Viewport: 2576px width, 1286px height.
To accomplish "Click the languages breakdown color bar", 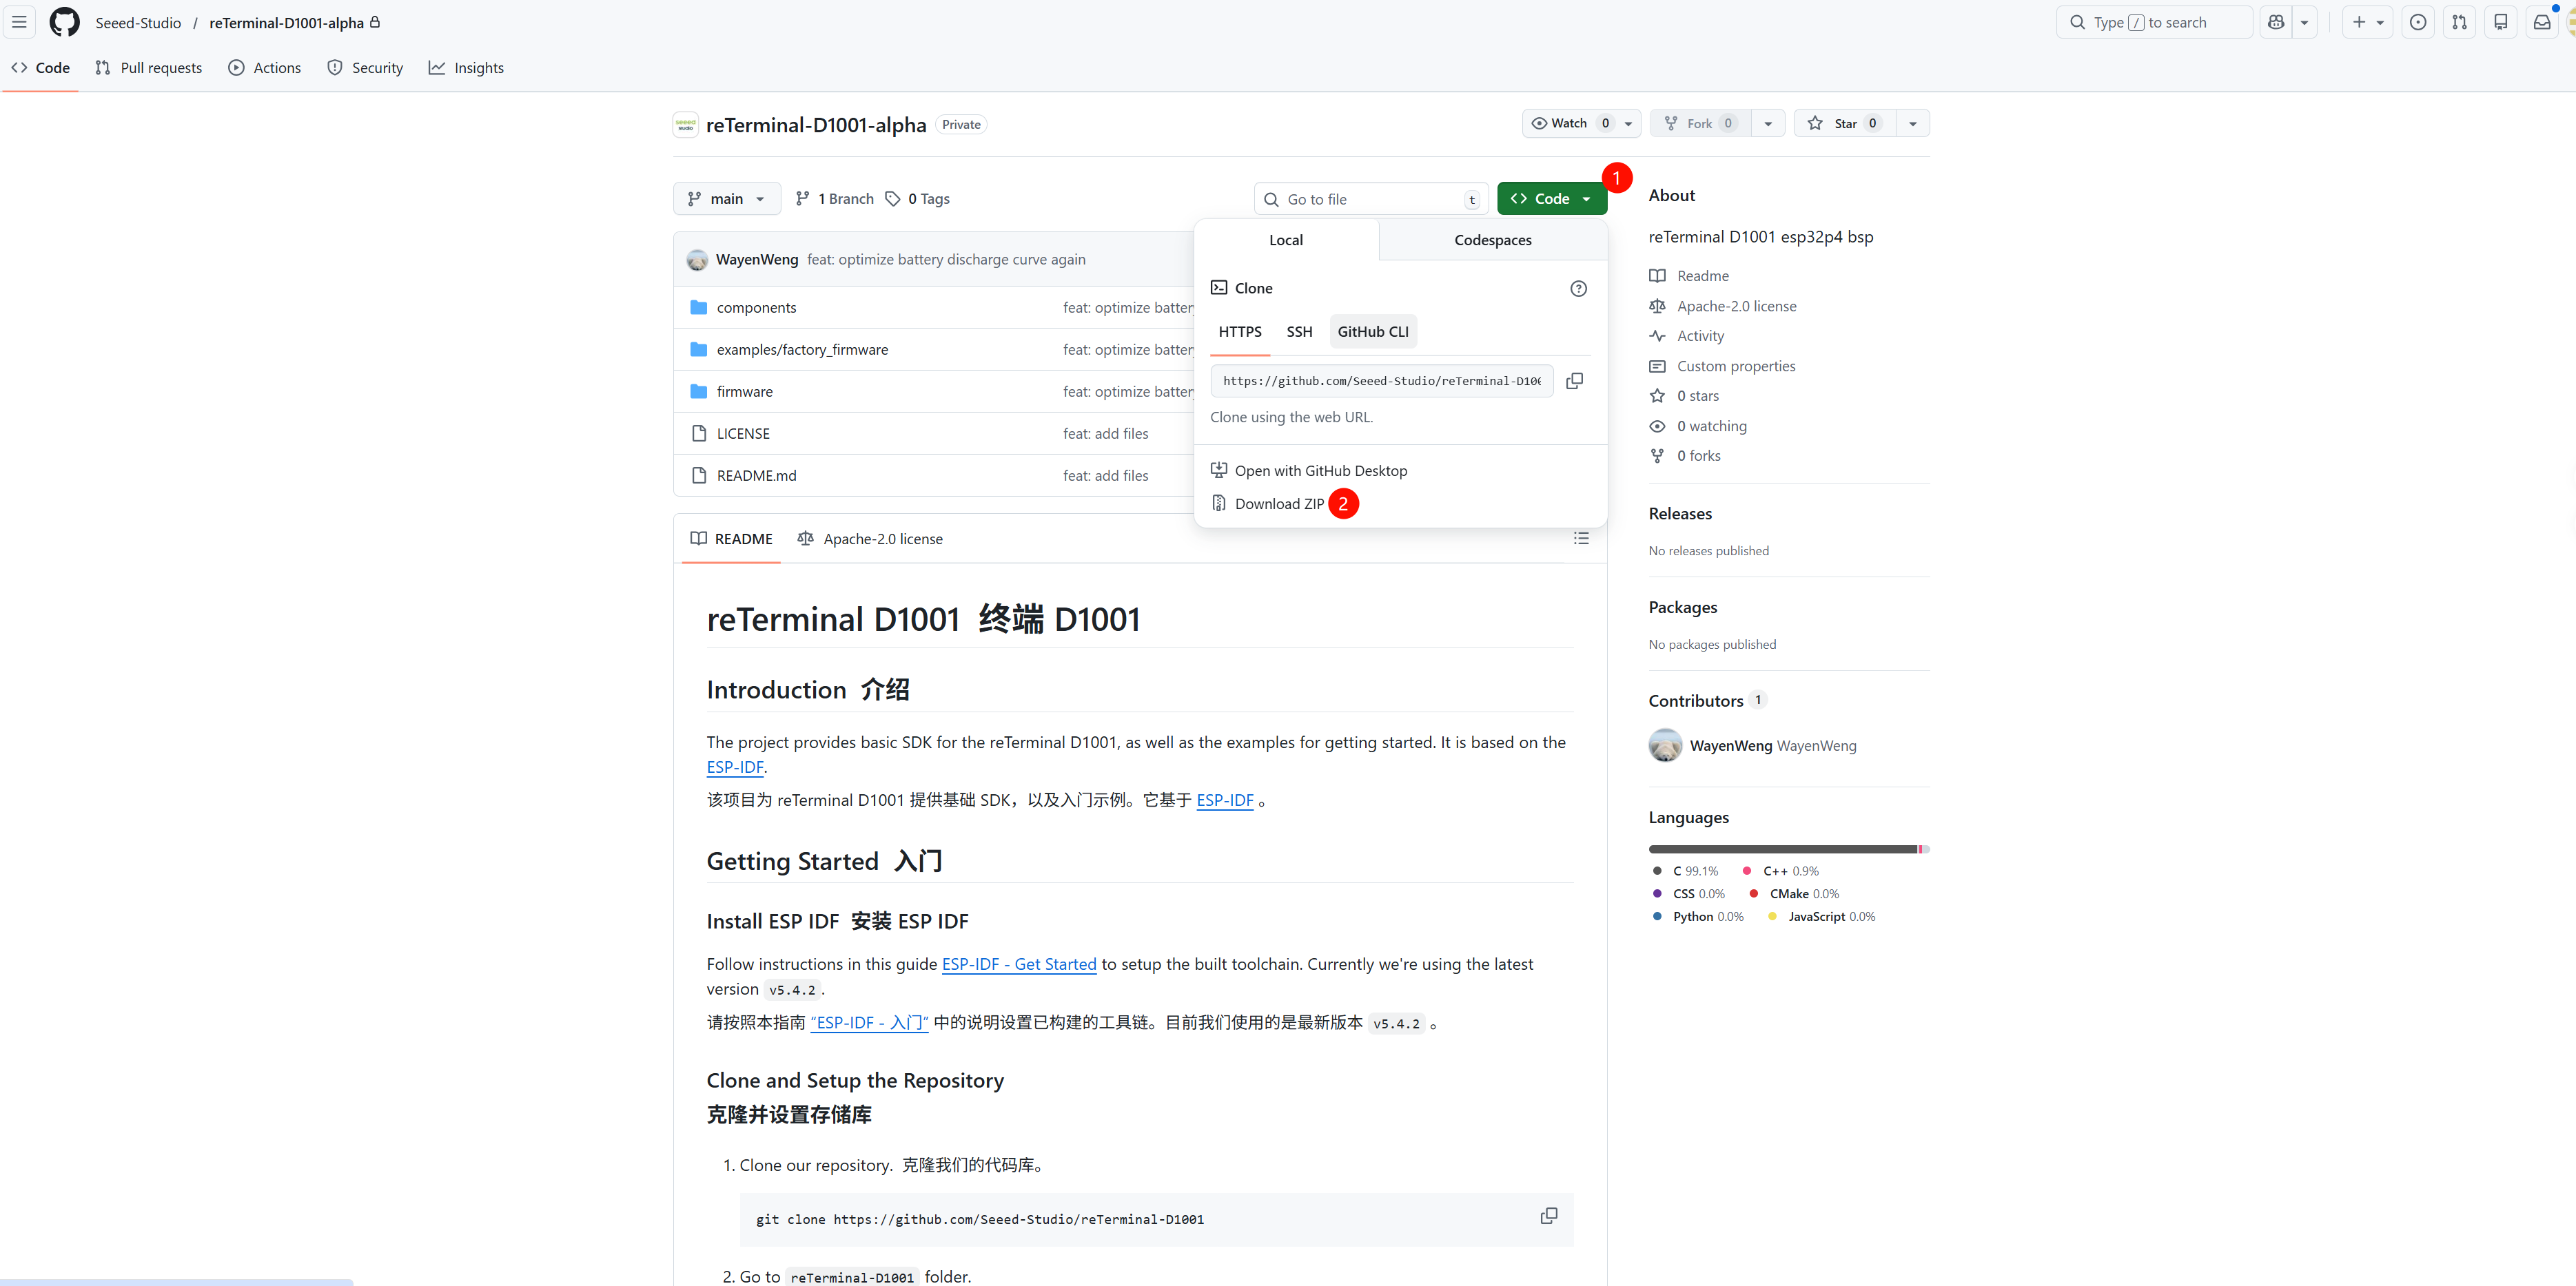I will coord(1788,849).
